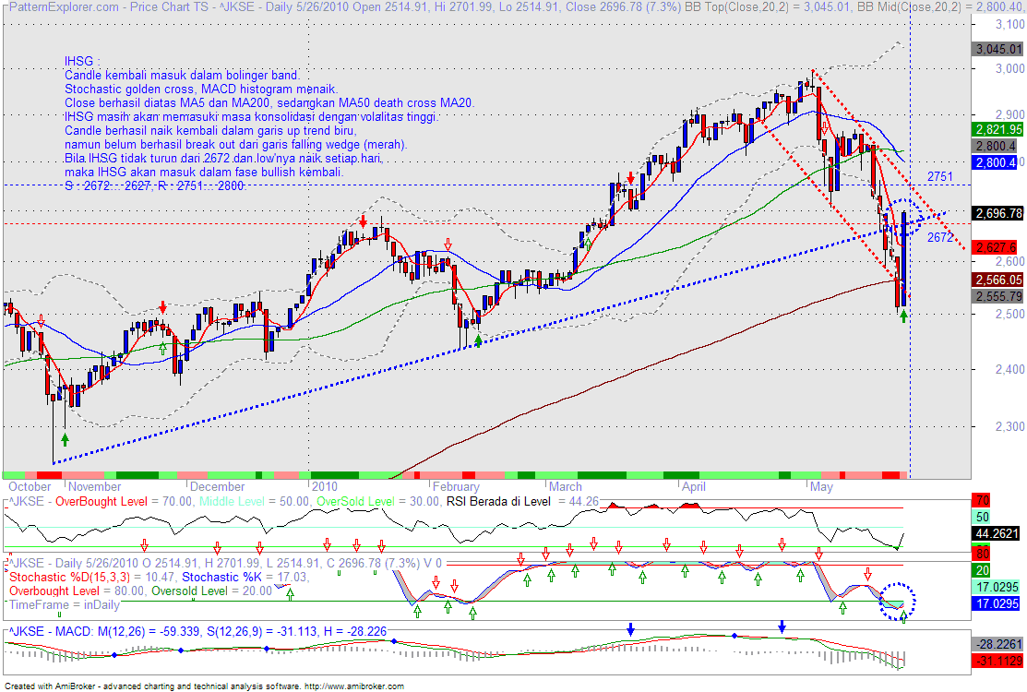The image size is (1027, 692).
Task: Select the gray 3,045.01 BB Top price label
Action: coord(998,49)
